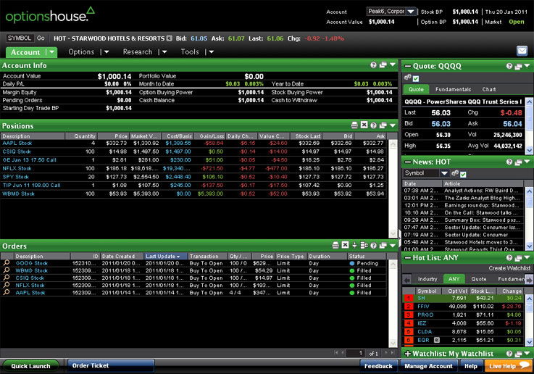Open the Research menu dropdown arrow
This screenshot has height=374, width=534.
[x=164, y=52]
